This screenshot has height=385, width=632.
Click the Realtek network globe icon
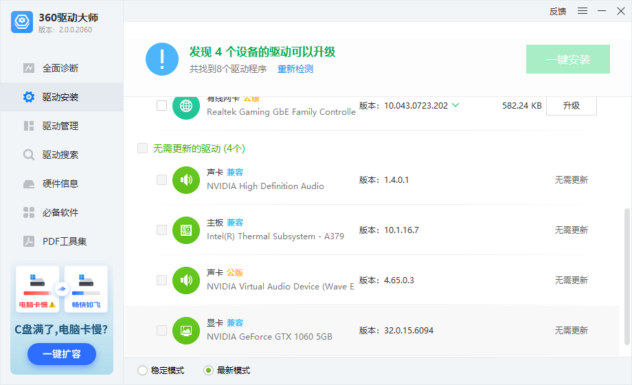(x=185, y=106)
